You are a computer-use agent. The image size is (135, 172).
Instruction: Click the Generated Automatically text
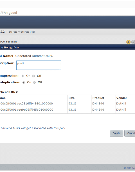(x=34, y=56)
